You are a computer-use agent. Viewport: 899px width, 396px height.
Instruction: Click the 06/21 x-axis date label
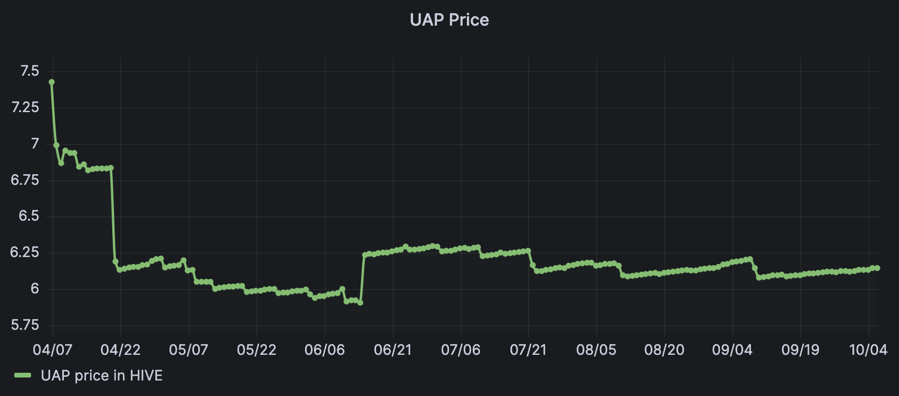[392, 349]
